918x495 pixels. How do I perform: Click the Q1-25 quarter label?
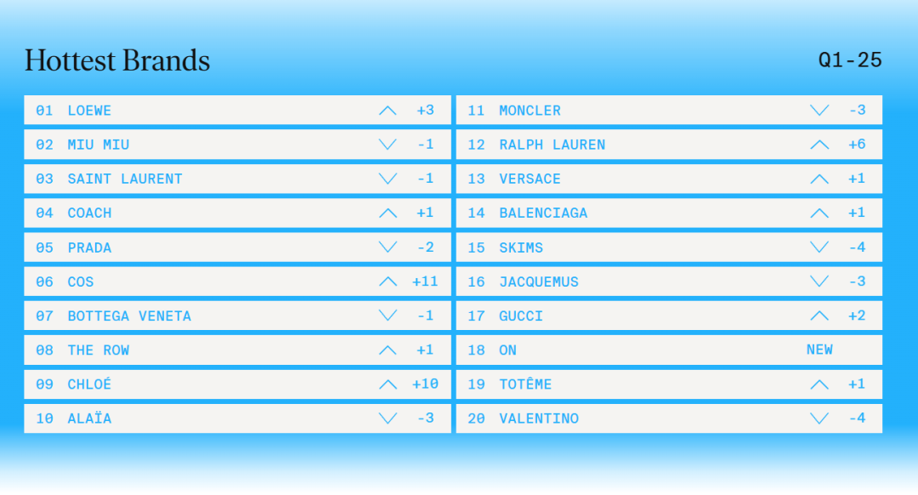[850, 60]
